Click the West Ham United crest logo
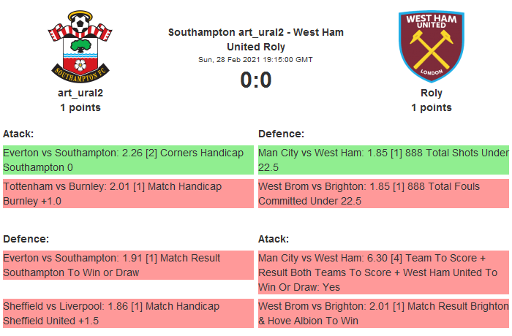Screen dimensions: 512x336 [x=432, y=47]
